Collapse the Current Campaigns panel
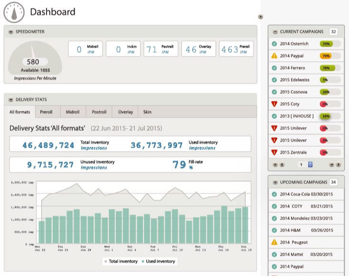Screen dimensions: 349x276 [x=274, y=32]
